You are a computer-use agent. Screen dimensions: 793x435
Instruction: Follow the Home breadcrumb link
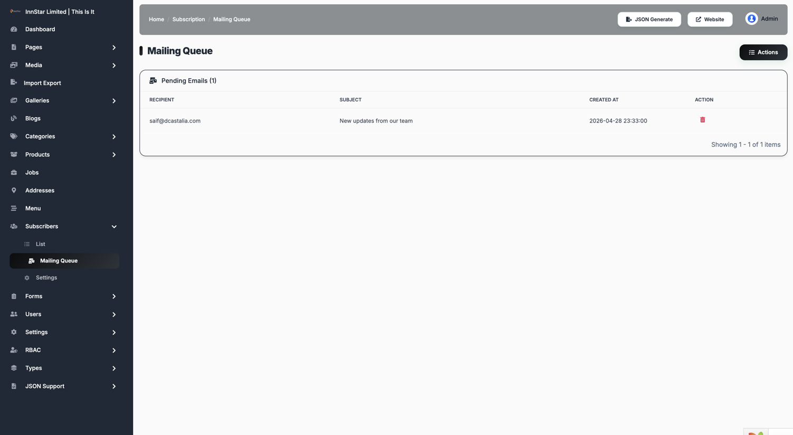click(156, 19)
